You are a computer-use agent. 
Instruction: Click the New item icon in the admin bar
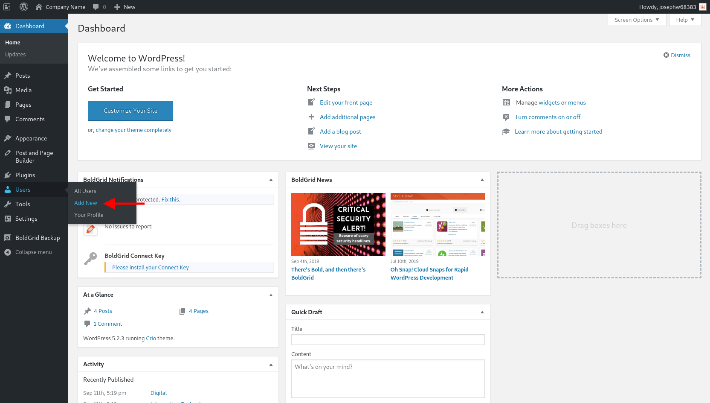tap(117, 6)
